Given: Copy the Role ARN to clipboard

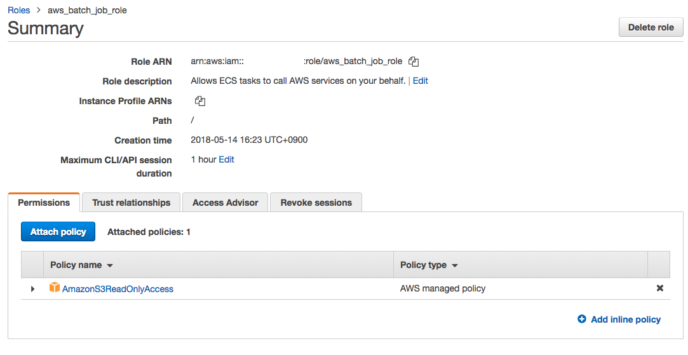Looking at the screenshot, I should 414,62.
